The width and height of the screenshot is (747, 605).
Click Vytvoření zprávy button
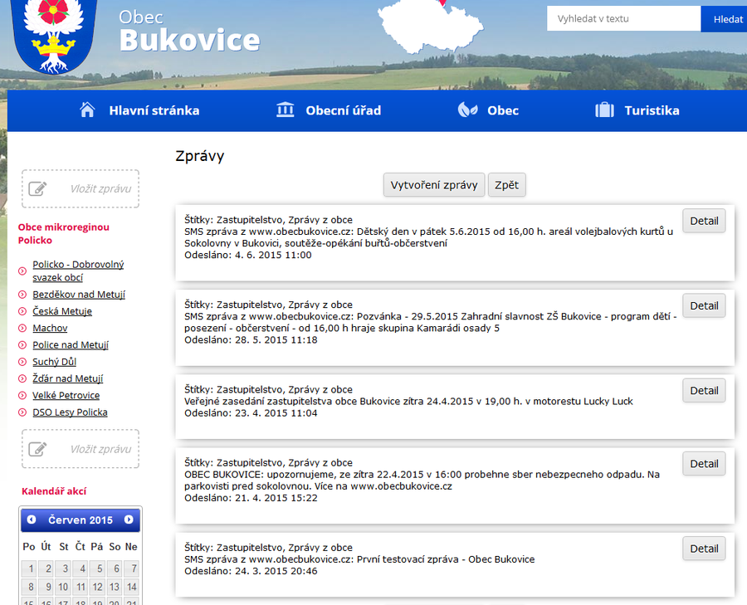434,185
